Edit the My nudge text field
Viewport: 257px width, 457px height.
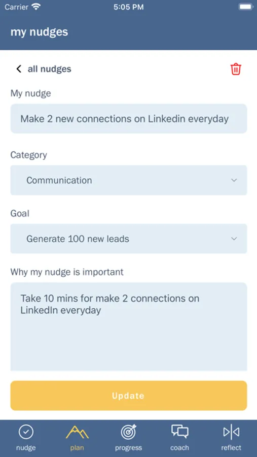coord(129,119)
